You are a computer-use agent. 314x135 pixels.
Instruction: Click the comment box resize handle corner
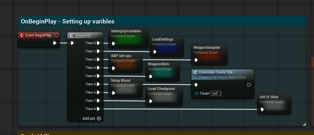(304, 124)
